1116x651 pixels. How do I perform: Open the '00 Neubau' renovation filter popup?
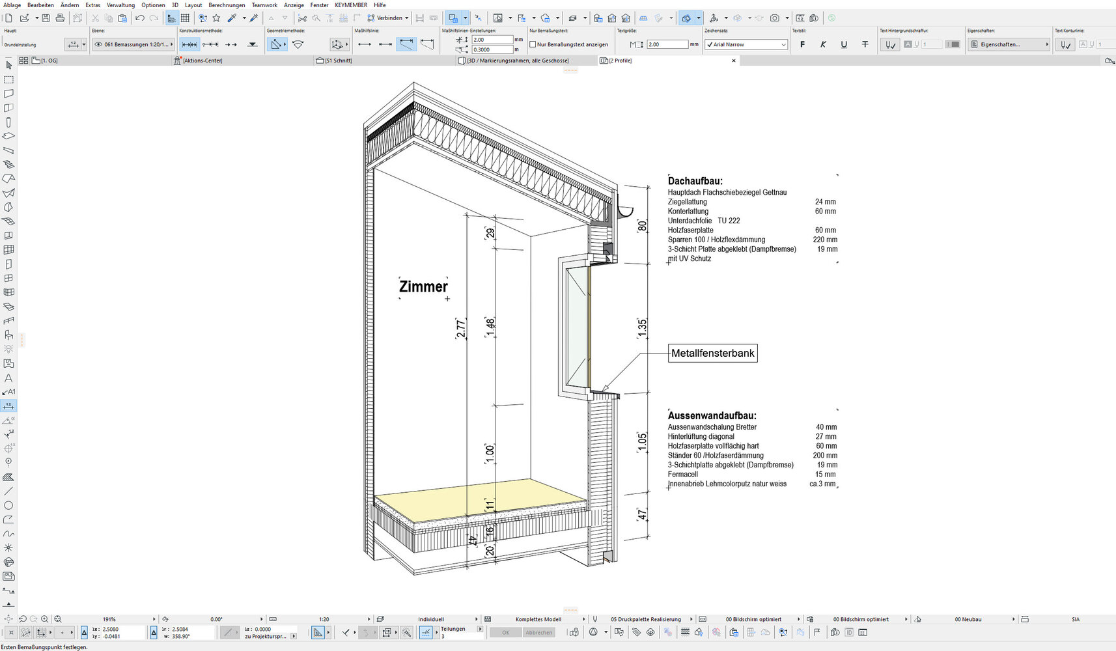click(x=968, y=619)
